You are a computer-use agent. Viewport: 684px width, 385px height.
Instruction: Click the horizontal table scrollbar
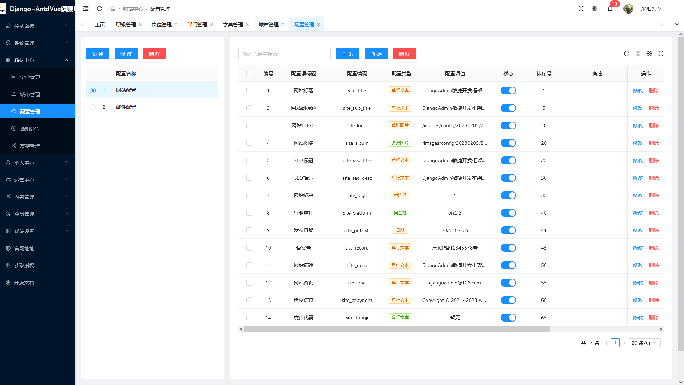397,329
